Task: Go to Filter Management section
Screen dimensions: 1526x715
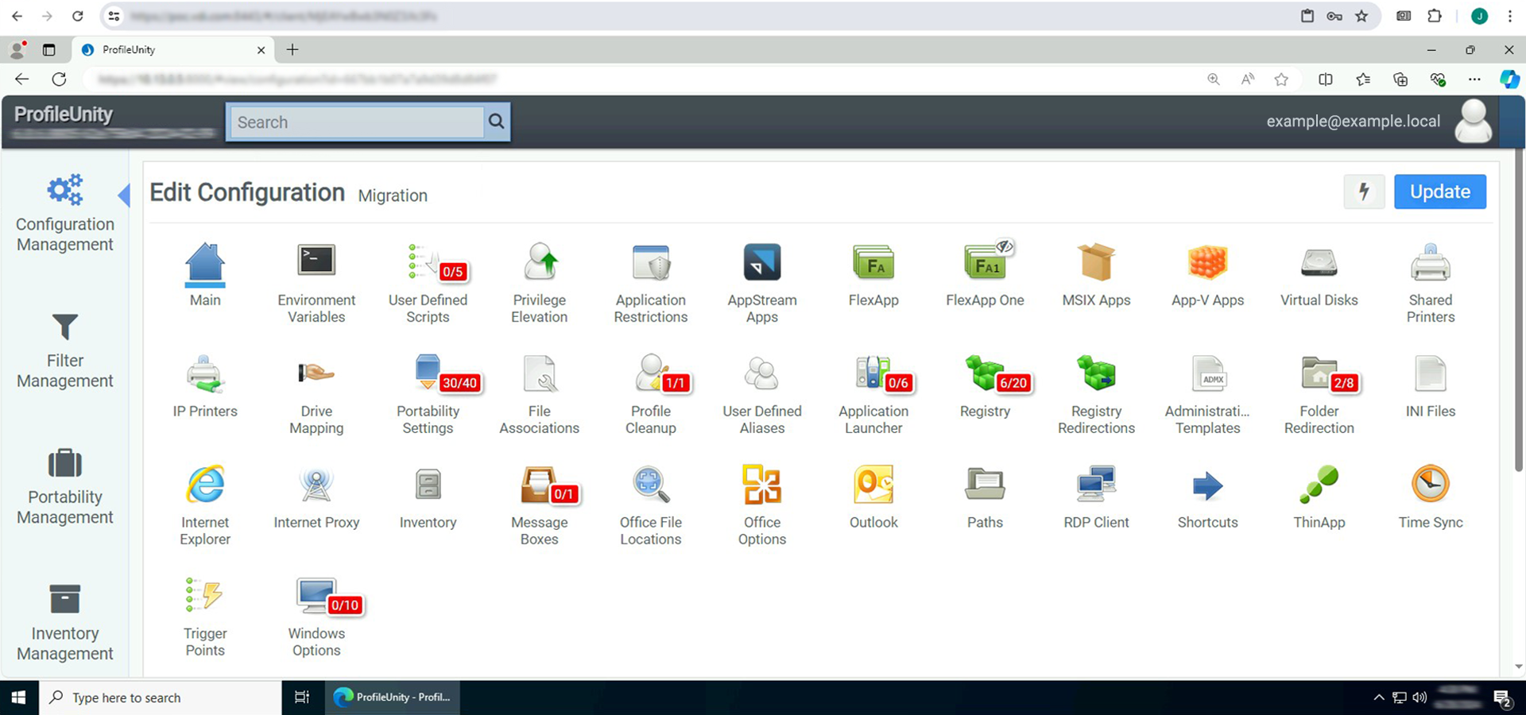Action: (x=65, y=350)
